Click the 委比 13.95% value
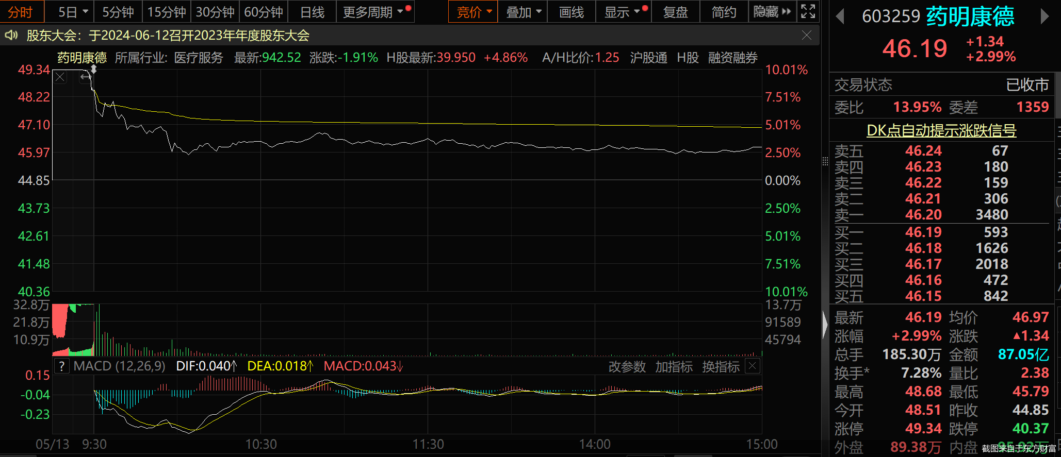The image size is (1061, 457). tap(917, 107)
